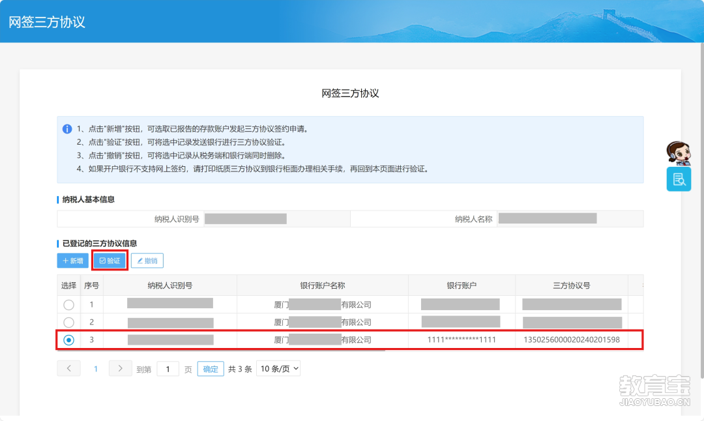Click the account name cell in row 3
The image size is (704, 421).
(x=323, y=340)
